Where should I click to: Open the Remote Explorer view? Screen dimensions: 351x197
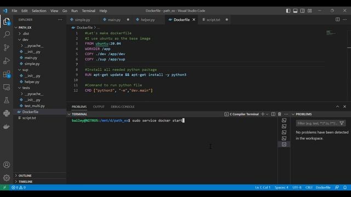coord(7,88)
